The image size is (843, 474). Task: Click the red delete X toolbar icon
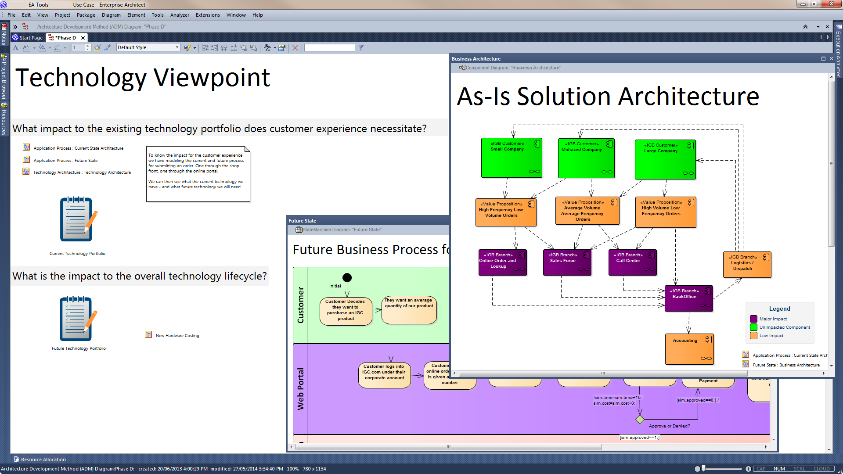[295, 48]
